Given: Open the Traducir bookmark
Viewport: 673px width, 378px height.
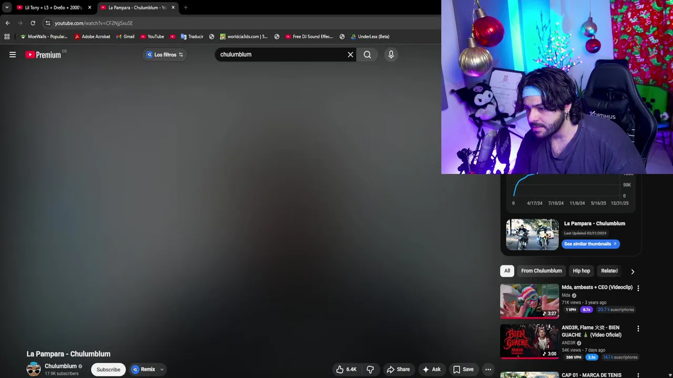Looking at the screenshot, I should [x=191, y=37].
